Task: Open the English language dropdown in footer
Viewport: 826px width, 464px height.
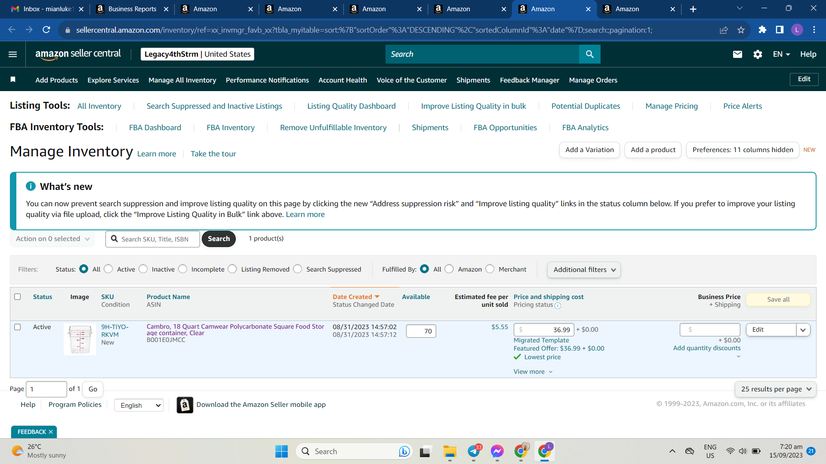Action: point(139,405)
